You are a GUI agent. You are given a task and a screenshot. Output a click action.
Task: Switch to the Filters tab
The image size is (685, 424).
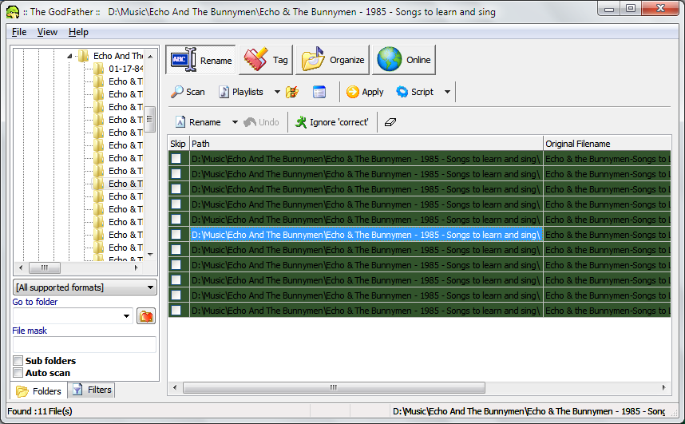tap(92, 390)
